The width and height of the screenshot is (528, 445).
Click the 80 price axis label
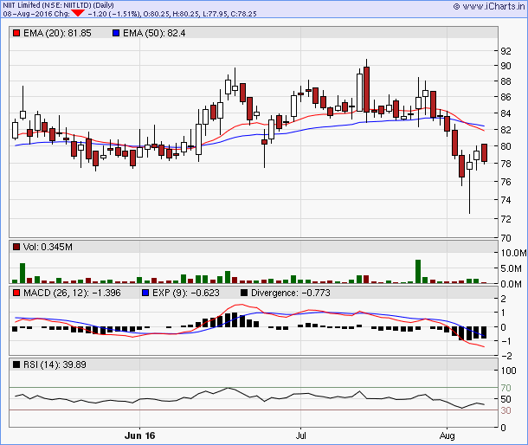[505, 146]
